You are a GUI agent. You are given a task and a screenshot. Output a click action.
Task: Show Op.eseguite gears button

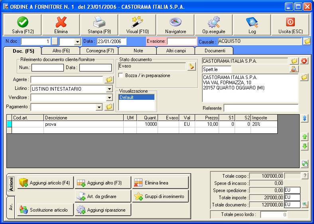(214, 25)
